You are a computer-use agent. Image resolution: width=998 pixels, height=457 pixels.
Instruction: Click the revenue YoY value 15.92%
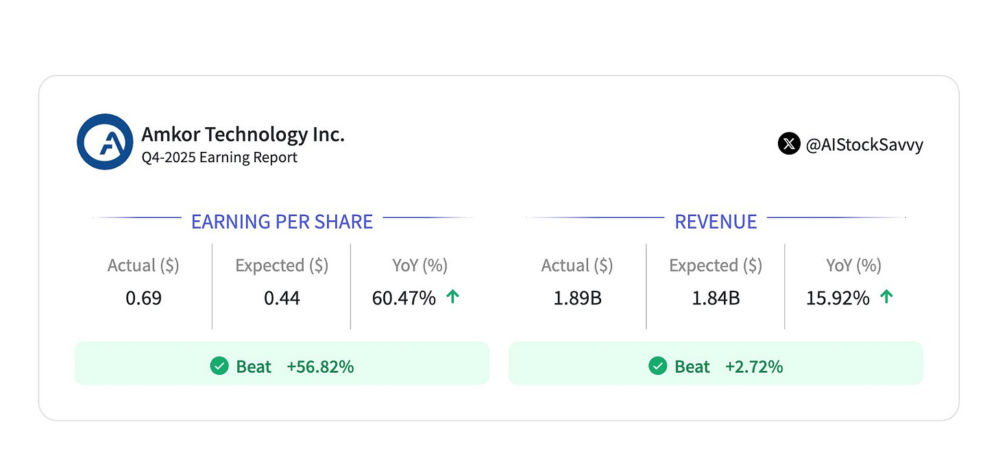coord(838,298)
